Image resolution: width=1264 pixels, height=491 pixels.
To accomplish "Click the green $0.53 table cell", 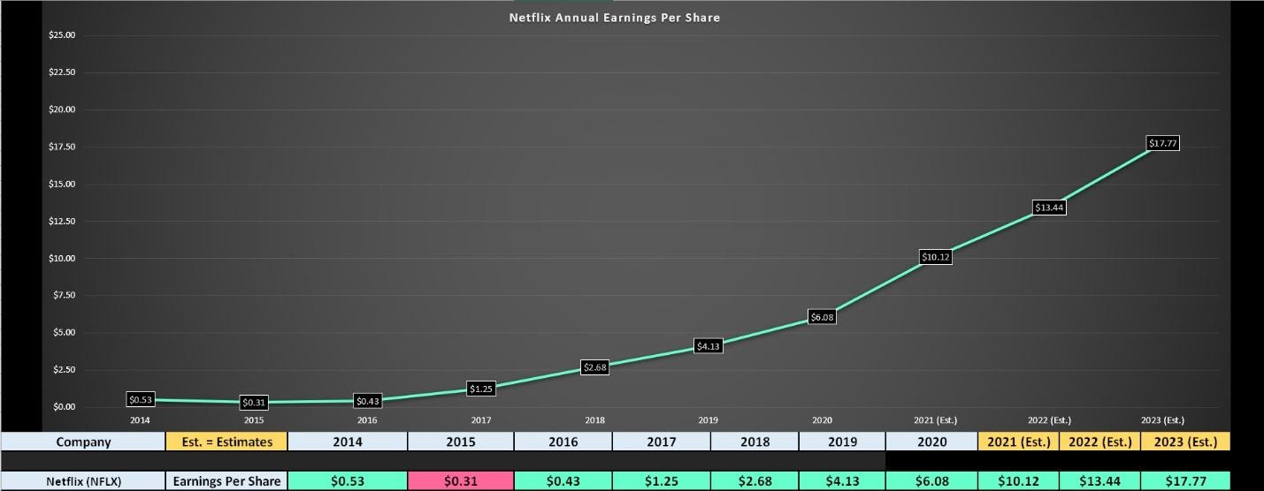I will pos(348,481).
